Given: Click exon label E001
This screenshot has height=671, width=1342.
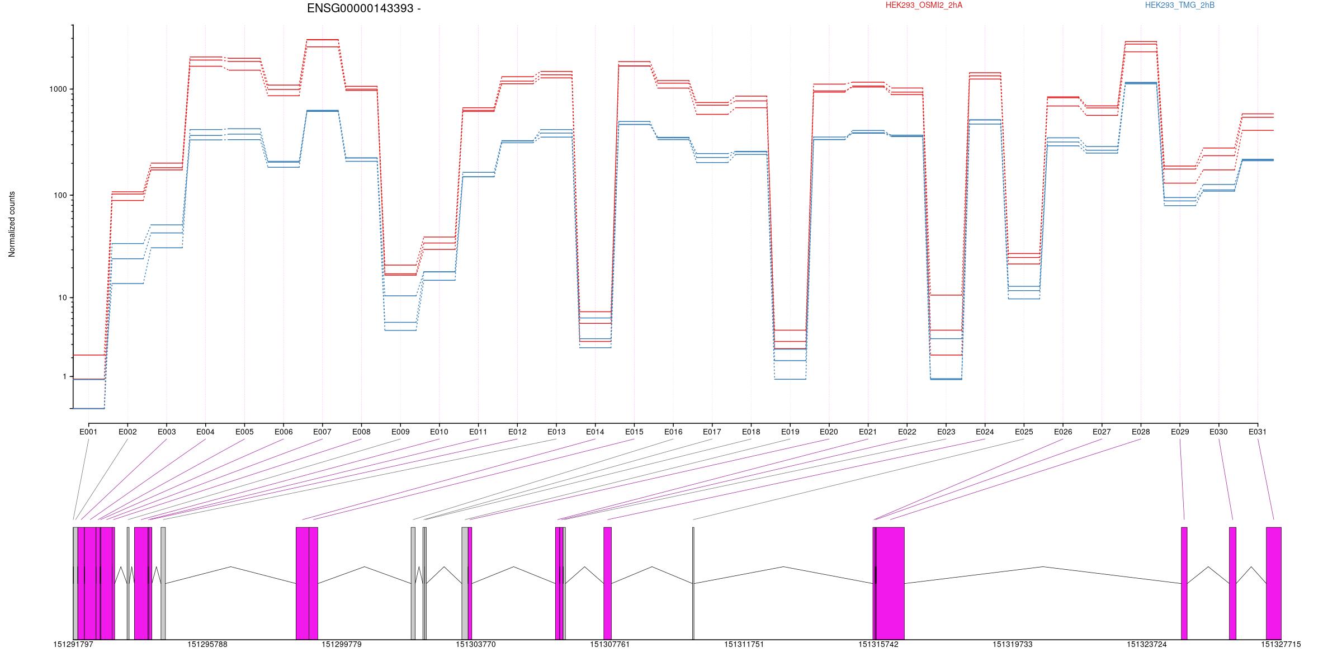Looking at the screenshot, I should pyautogui.click(x=88, y=432).
